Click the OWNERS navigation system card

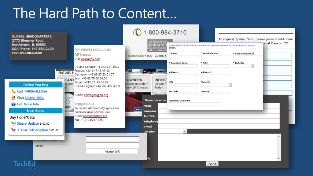coord(138,83)
